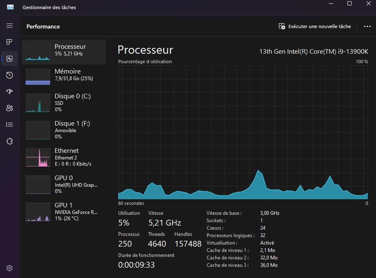
Task: Open the Startup apps page icon
Action: [x=10, y=91]
